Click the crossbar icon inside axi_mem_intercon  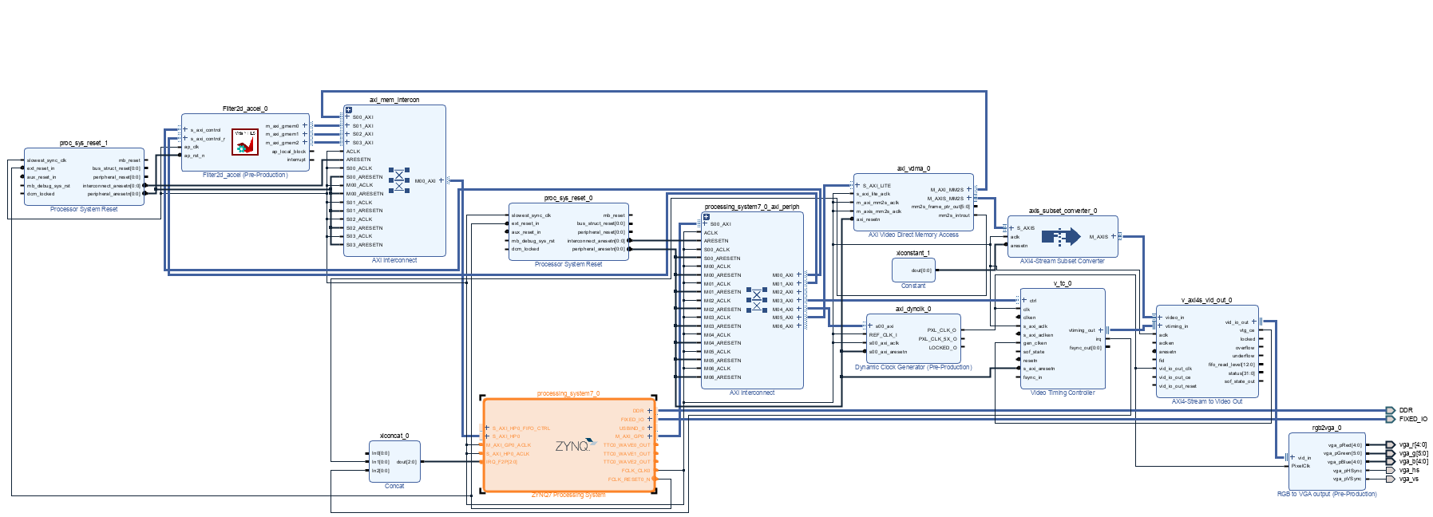[398, 180]
